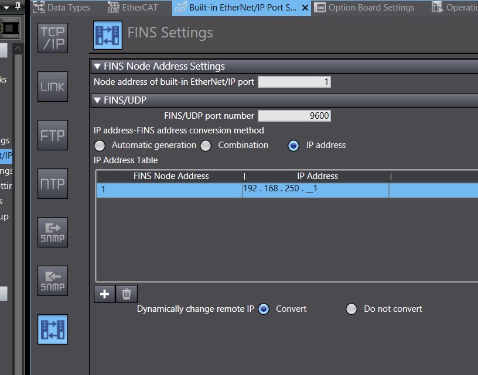Viewport: 478px width, 375px height.
Task: Switch to the EtherCAT tab
Action: (x=132, y=8)
